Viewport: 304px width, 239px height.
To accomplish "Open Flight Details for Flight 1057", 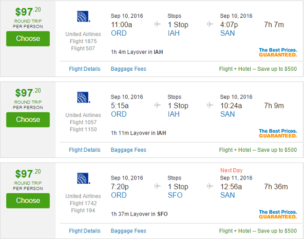I will (x=85, y=150).
